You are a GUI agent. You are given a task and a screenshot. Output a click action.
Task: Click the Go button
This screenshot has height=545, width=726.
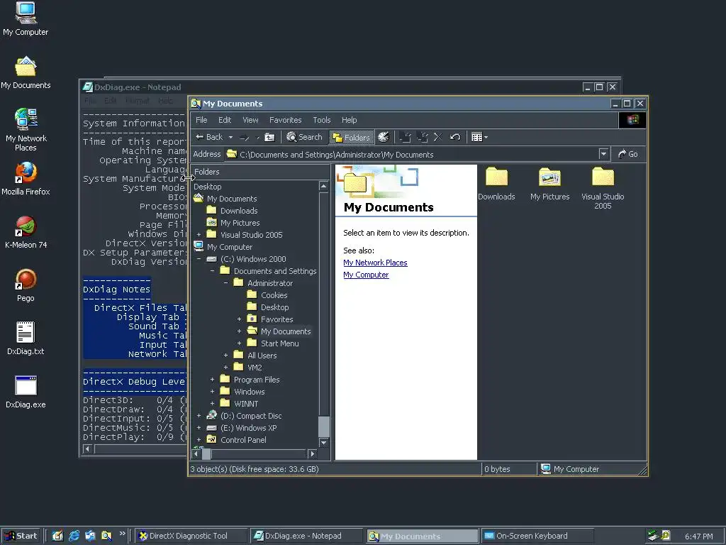[x=628, y=154]
